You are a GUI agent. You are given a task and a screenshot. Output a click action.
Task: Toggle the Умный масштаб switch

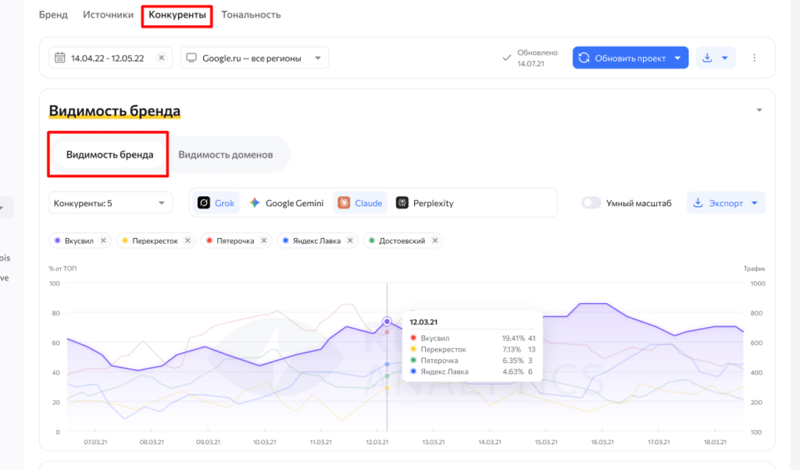(x=592, y=203)
